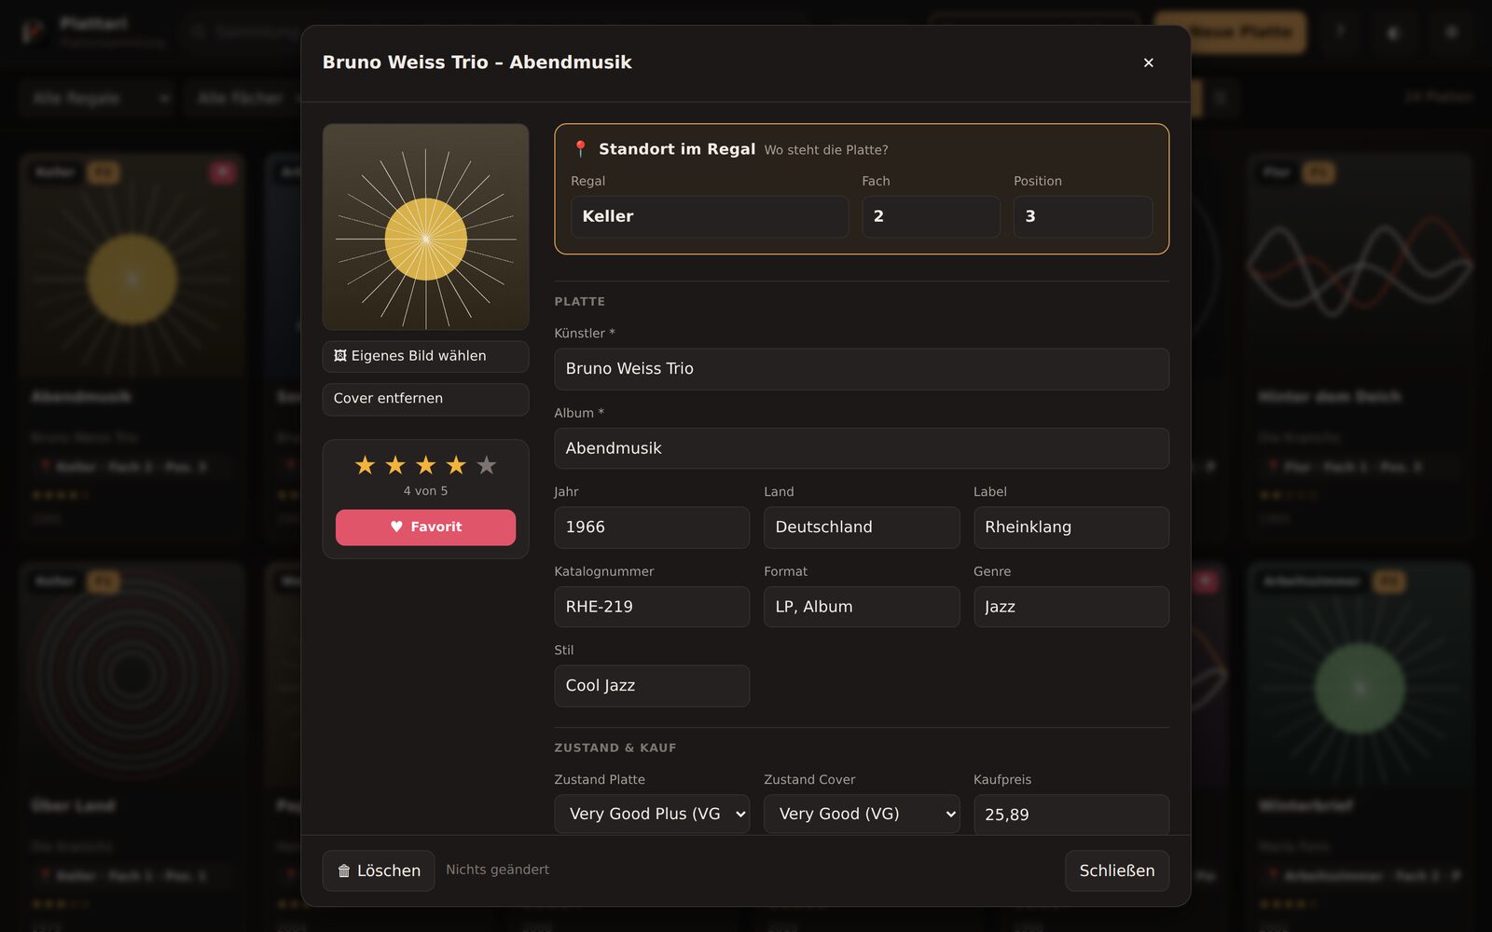The height and width of the screenshot is (932, 1492).
Task: Set rating to three stars
Action: click(425, 465)
